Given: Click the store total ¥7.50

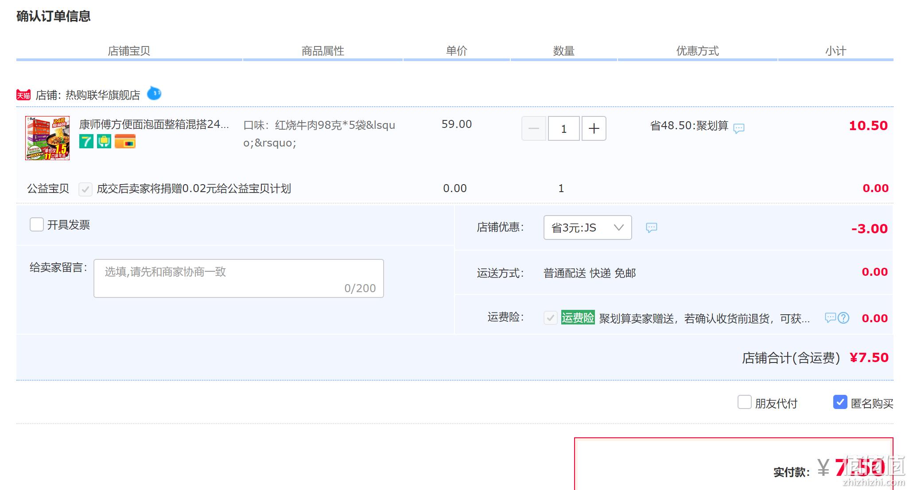Looking at the screenshot, I should pyautogui.click(x=869, y=358).
